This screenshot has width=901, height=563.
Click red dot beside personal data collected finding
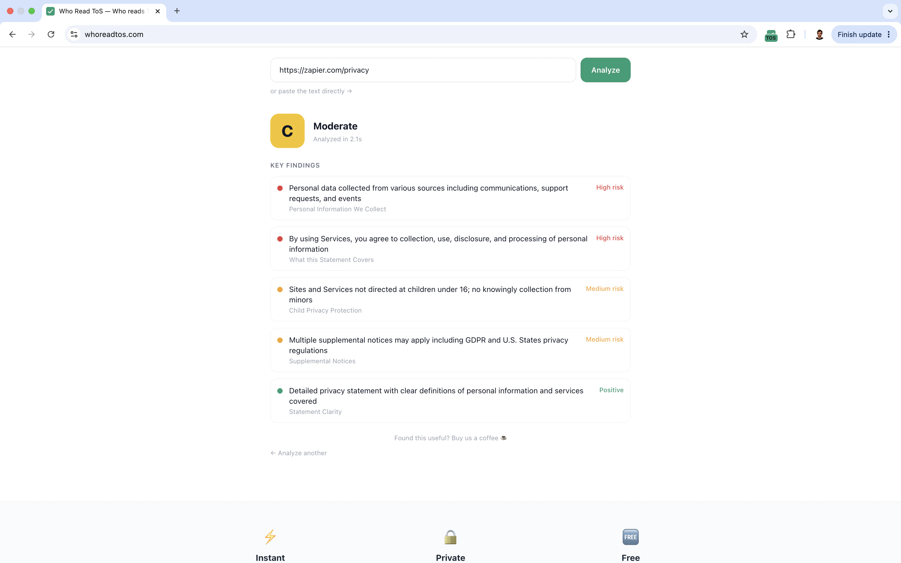(280, 188)
